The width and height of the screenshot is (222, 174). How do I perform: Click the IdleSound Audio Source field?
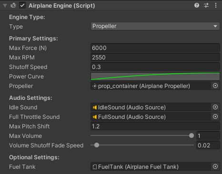click(151, 107)
